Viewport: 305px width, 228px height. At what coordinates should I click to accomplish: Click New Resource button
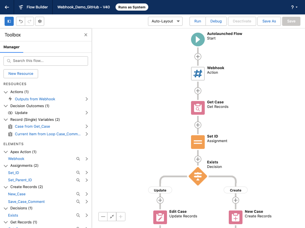pos(21,74)
